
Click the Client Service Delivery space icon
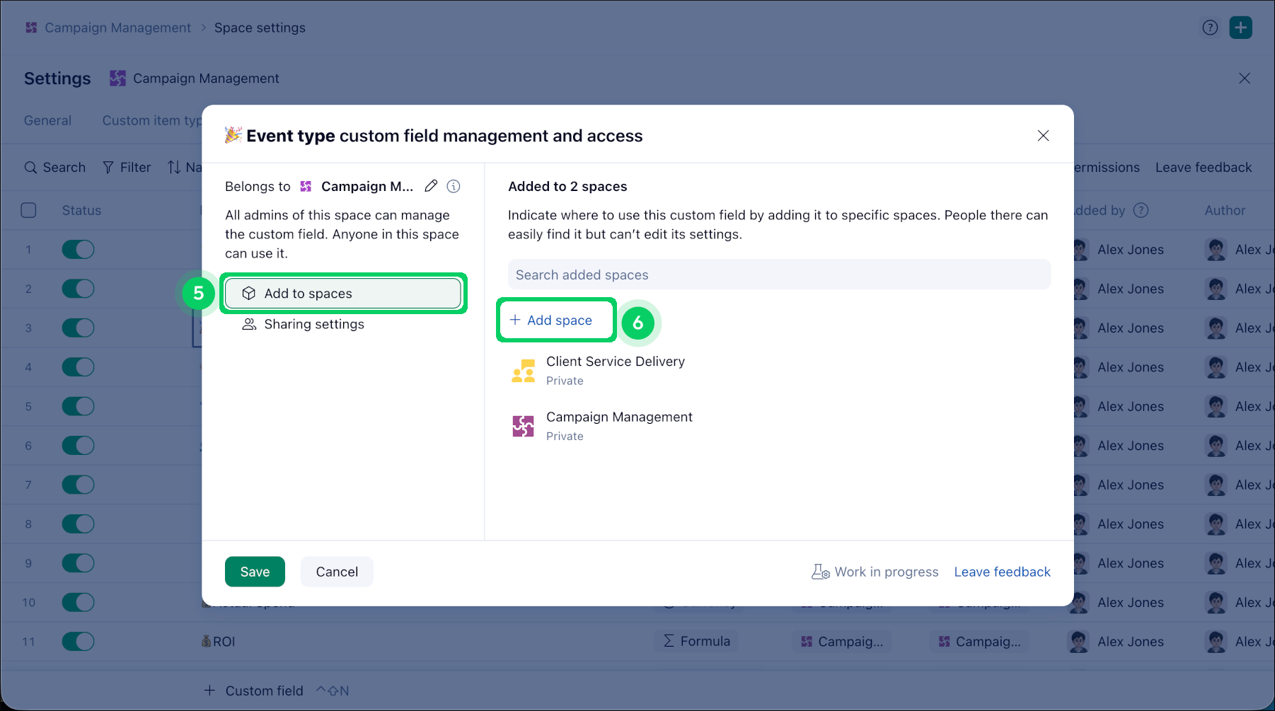(523, 371)
